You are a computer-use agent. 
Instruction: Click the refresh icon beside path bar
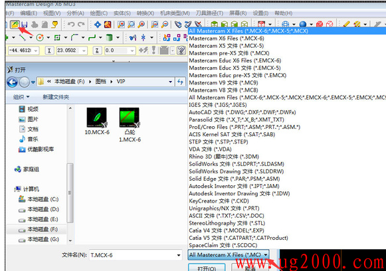180,82
